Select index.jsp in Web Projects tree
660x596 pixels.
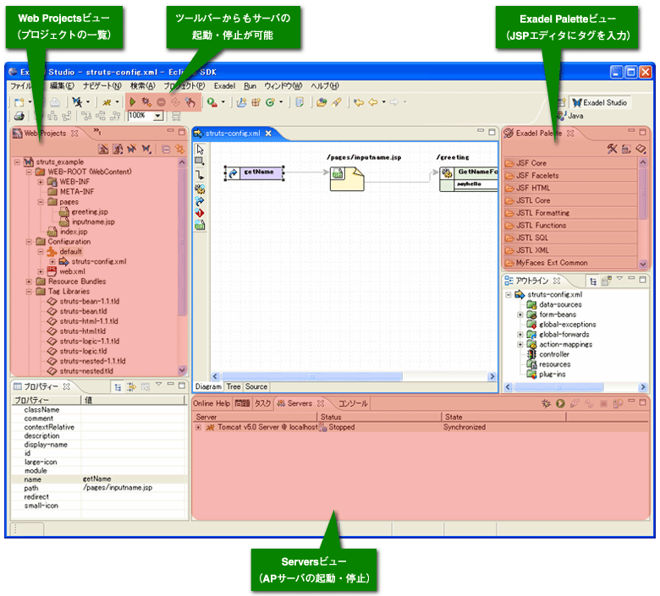[68, 232]
